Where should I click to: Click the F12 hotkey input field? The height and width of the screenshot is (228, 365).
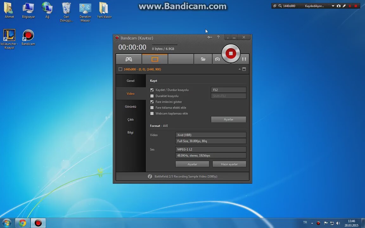[228, 90]
